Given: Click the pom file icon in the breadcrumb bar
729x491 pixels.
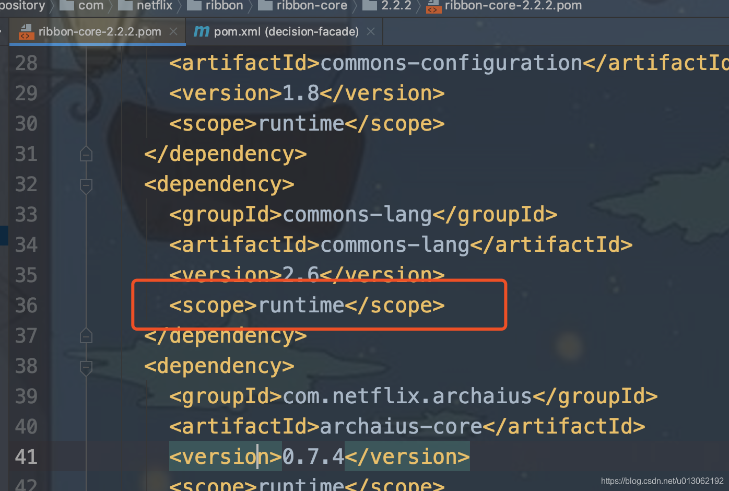Looking at the screenshot, I should pyautogui.click(x=433, y=7).
